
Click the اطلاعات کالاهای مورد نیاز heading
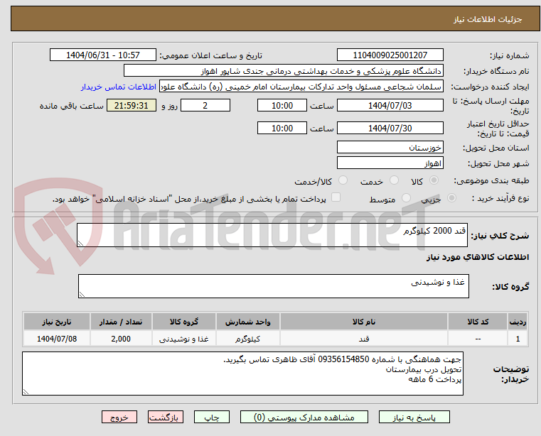pos(478,257)
